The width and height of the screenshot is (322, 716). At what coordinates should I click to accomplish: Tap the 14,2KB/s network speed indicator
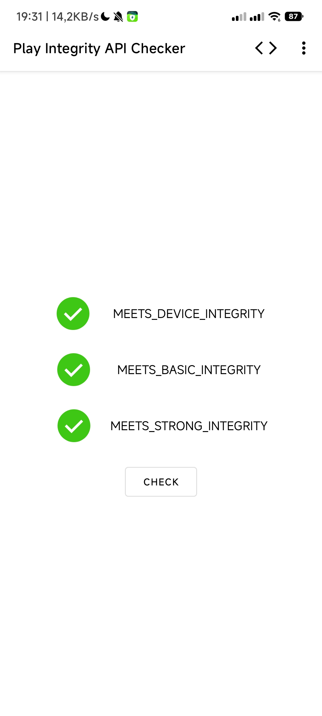75,17
